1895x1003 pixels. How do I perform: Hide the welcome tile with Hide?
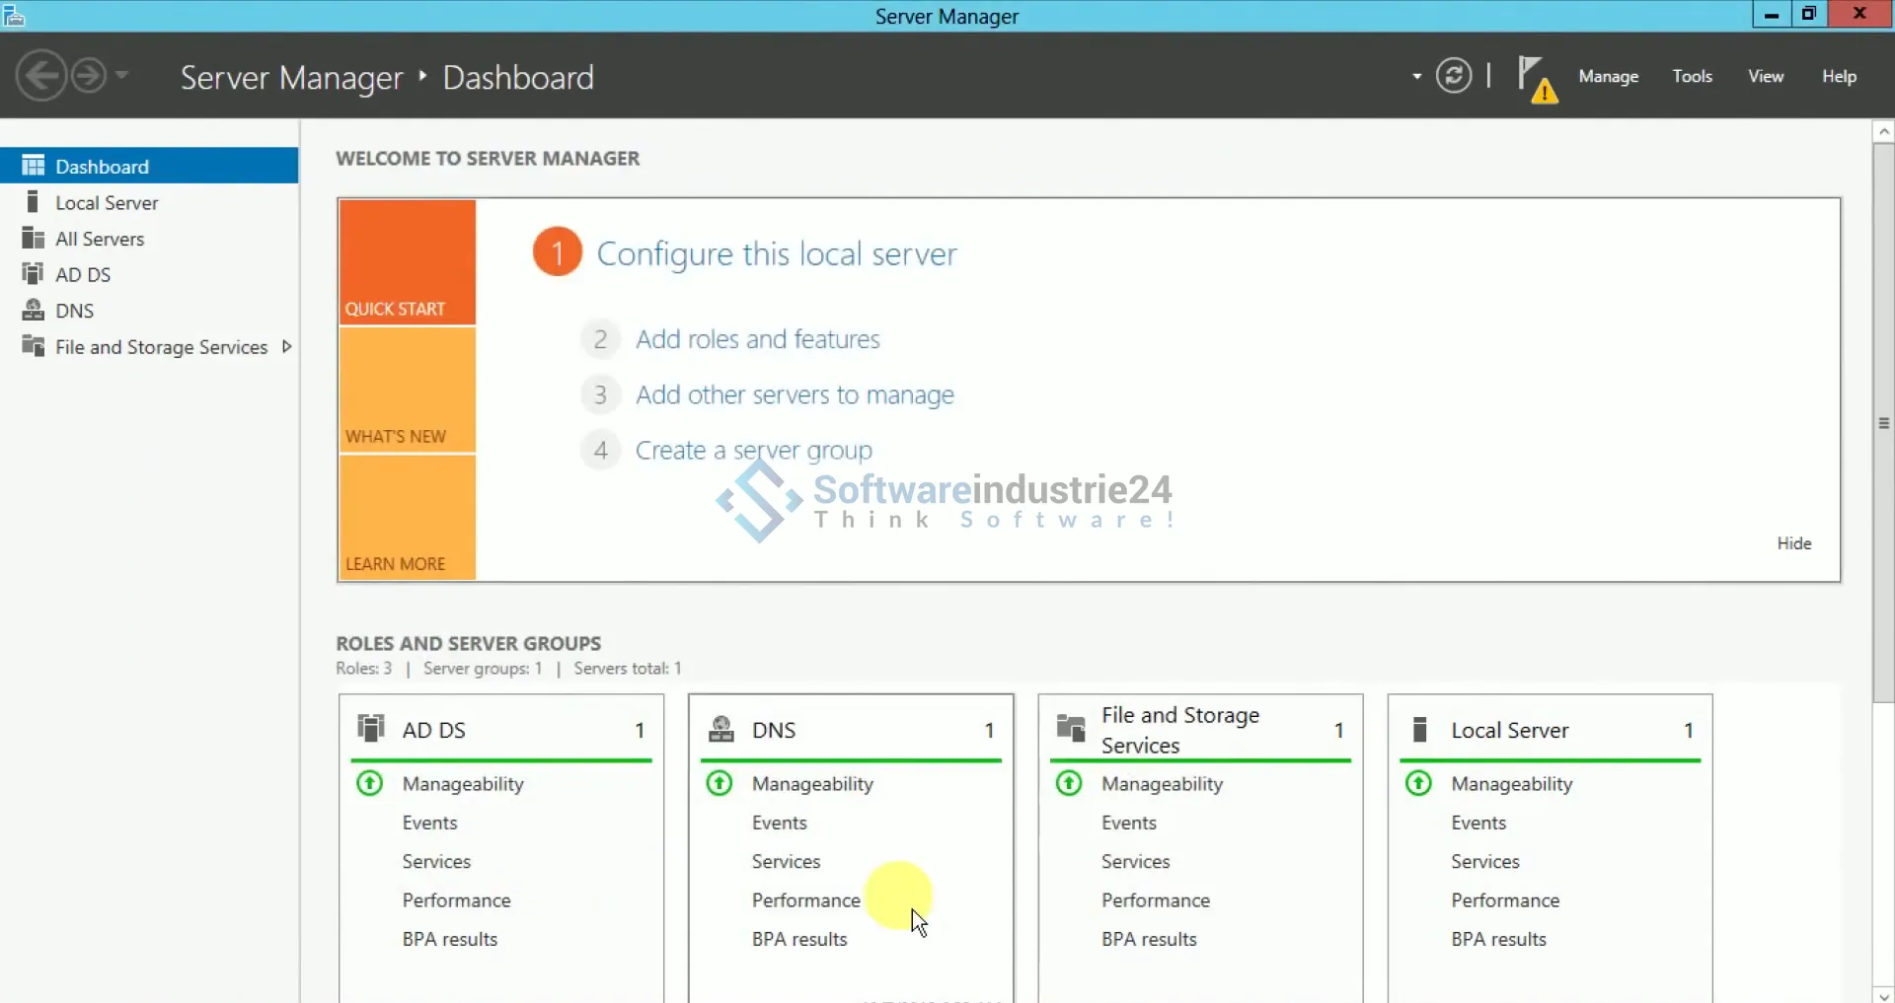point(1793,543)
